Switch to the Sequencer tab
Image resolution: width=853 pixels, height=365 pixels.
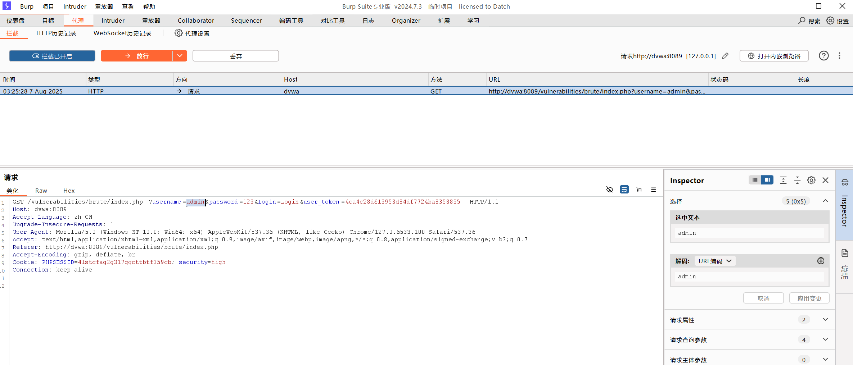pos(247,20)
